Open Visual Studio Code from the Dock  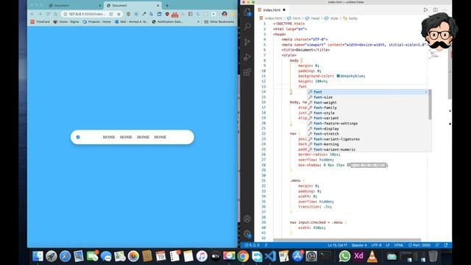click(270, 256)
